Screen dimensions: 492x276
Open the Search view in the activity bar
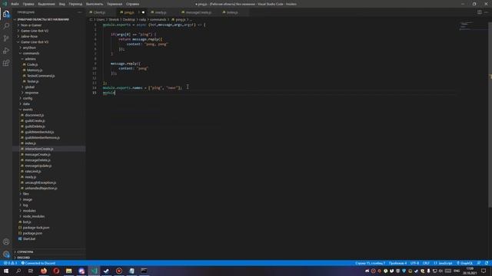pos(6,26)
